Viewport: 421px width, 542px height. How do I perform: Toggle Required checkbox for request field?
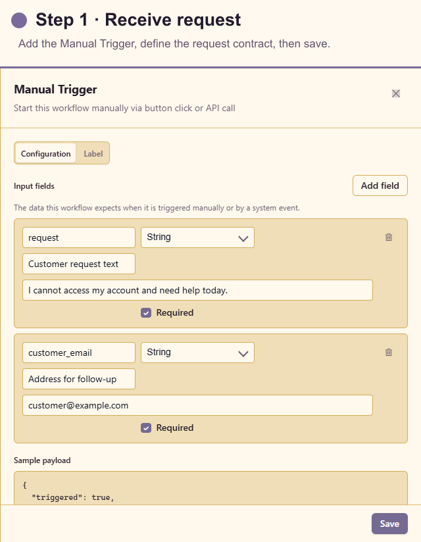tap(146, 313)
